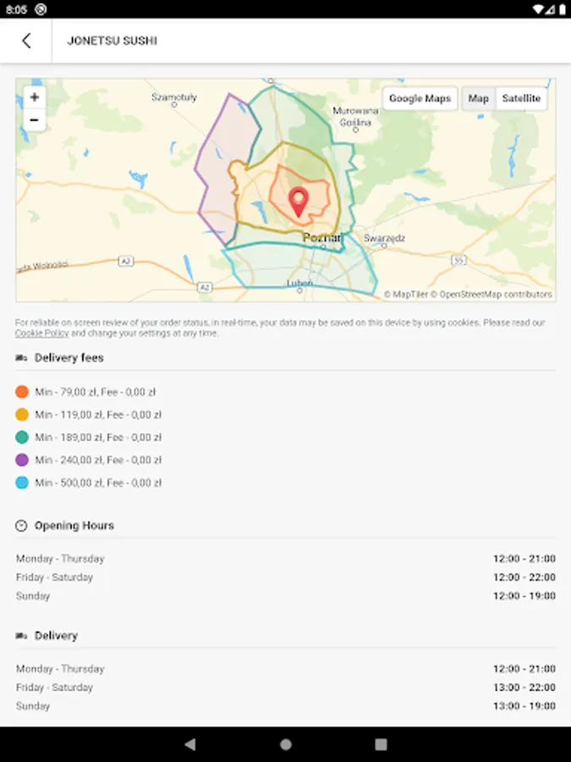Zoom out on the delivery map

click(35, 119)
